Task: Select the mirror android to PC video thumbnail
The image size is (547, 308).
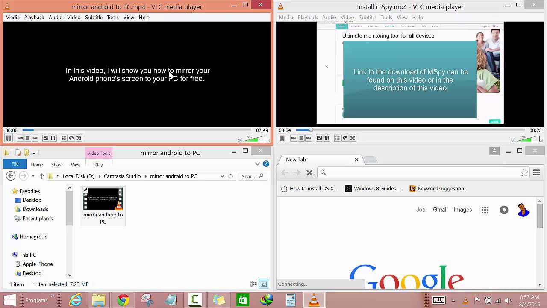Action: pyautogui.click(x=103, y=199)
